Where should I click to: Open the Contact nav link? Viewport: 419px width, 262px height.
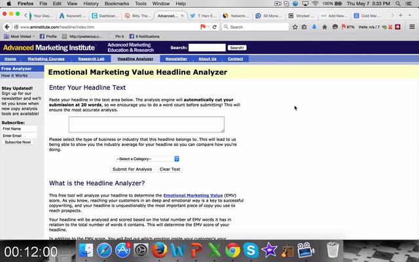(236, 59)
